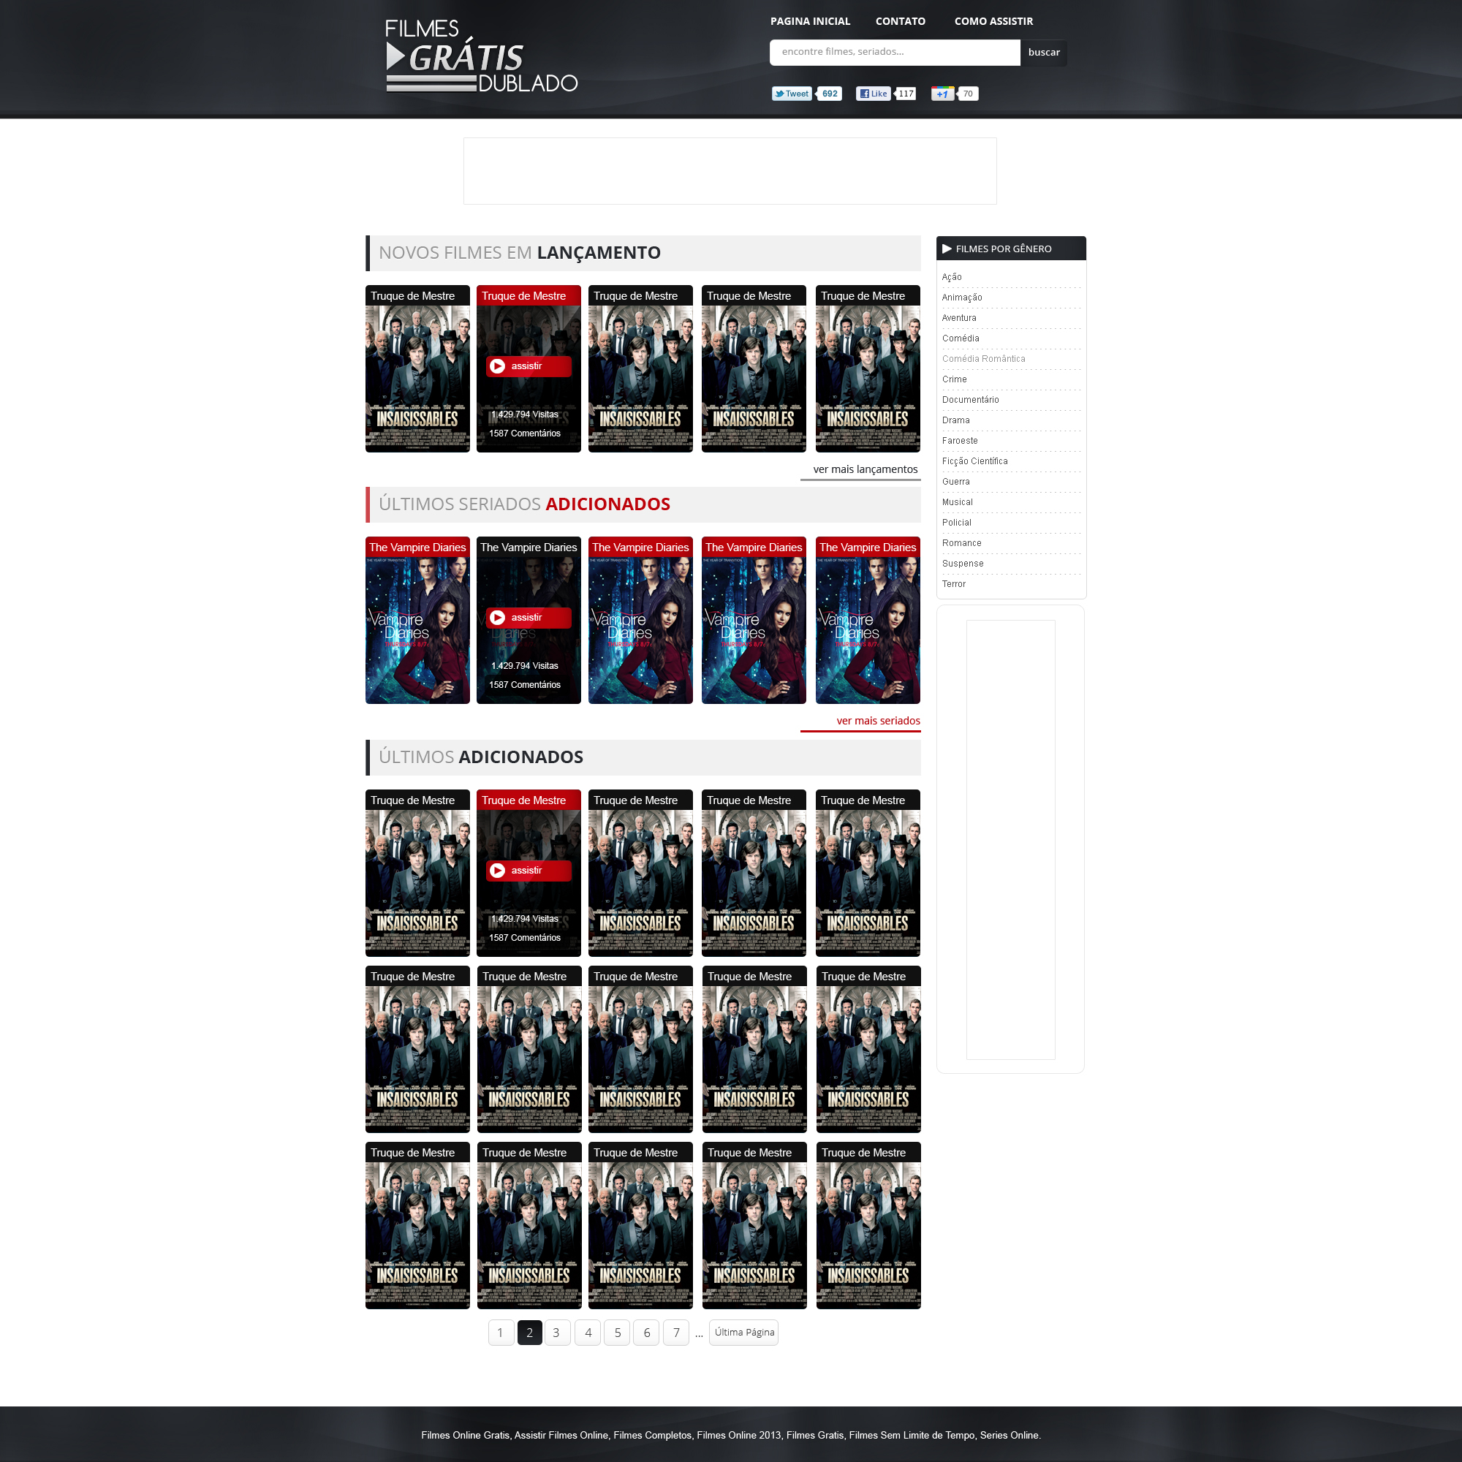Viewport: 1462px width, 1462px height.
Task: Open the Pagina Inicial menu item
Action: 811,21
